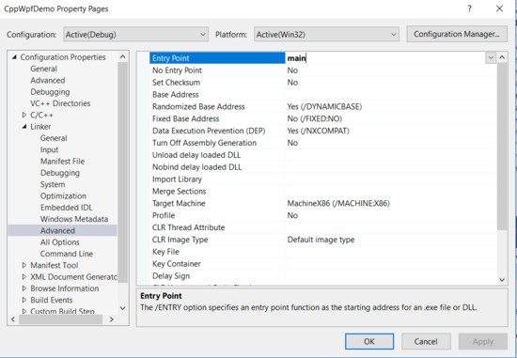Select Manifest File under Linker
The height and width of the screenshot is (358, 517).
pyautogui.click(x=63, y=162)
